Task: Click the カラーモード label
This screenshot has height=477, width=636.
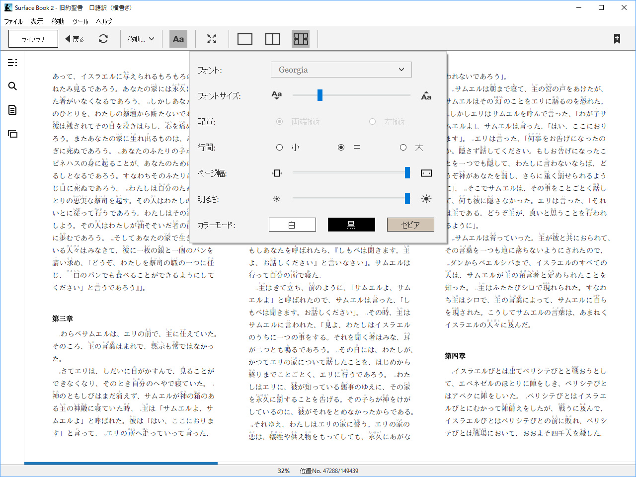Action: [216, 225]
